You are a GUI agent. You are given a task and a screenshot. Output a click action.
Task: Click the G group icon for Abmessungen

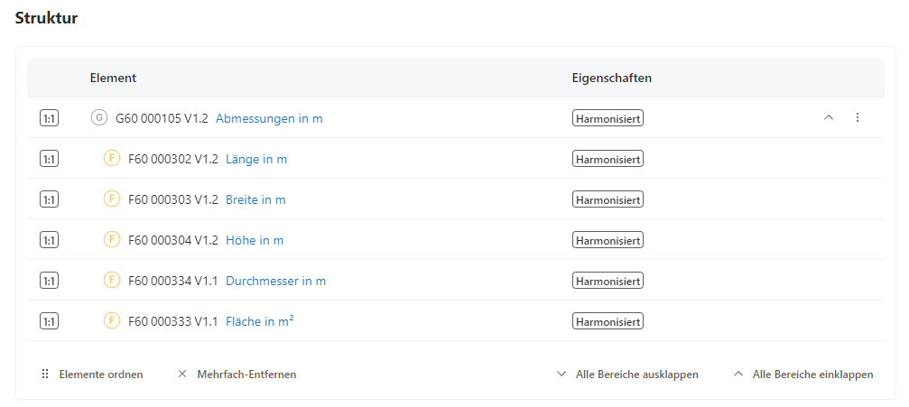pyautogui.click(x=99, y=118)
